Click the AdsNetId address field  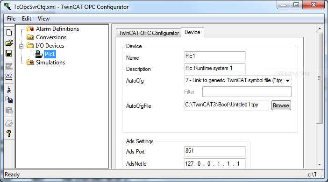click(x=214, y=163)
